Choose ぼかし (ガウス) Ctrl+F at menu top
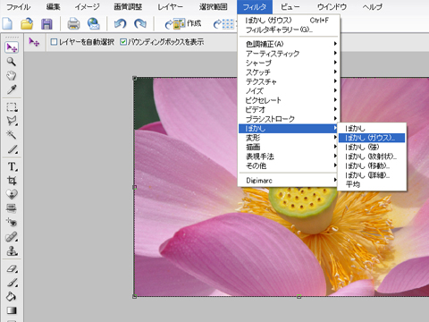The width and height of the screenshot is (429, 322). coord(289,21)
